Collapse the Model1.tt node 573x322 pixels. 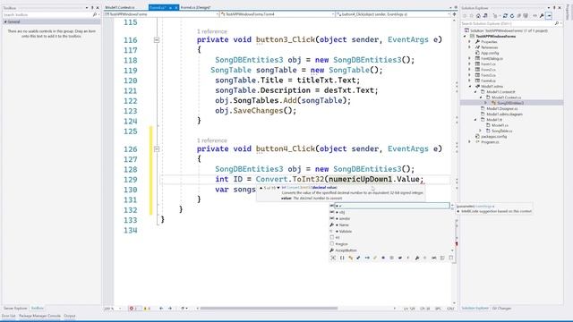pyautogui.click(x=475, y=120)
